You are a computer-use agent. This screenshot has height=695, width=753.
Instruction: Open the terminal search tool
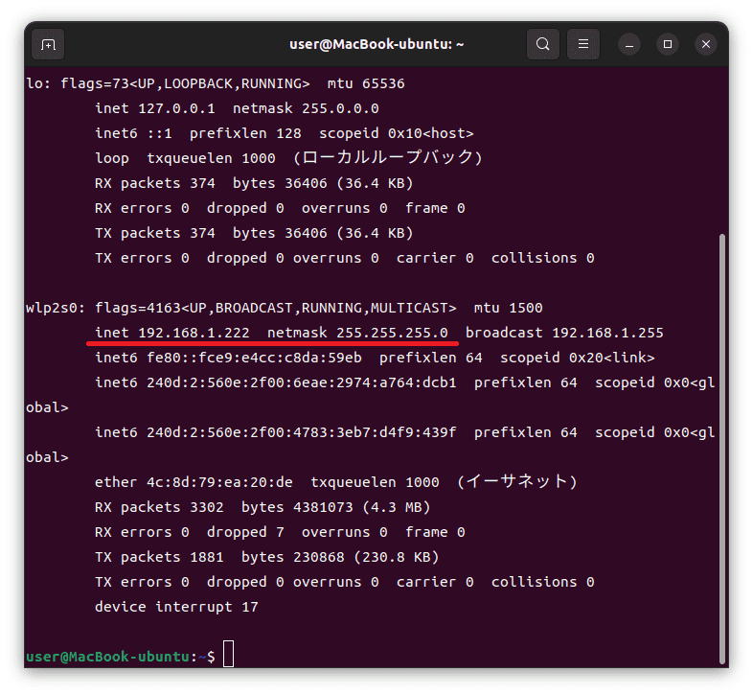(542, 44)
